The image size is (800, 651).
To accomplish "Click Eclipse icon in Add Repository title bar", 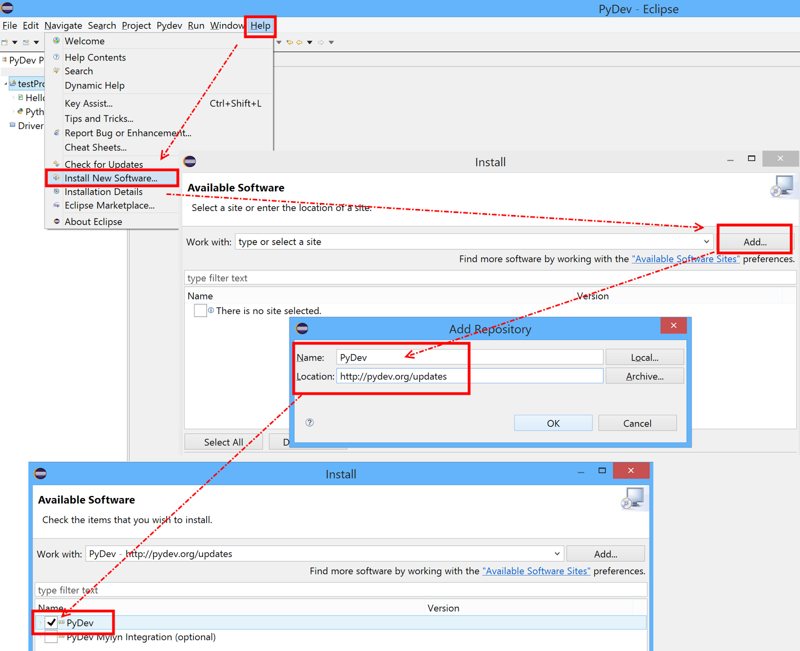I will point(302,328).
